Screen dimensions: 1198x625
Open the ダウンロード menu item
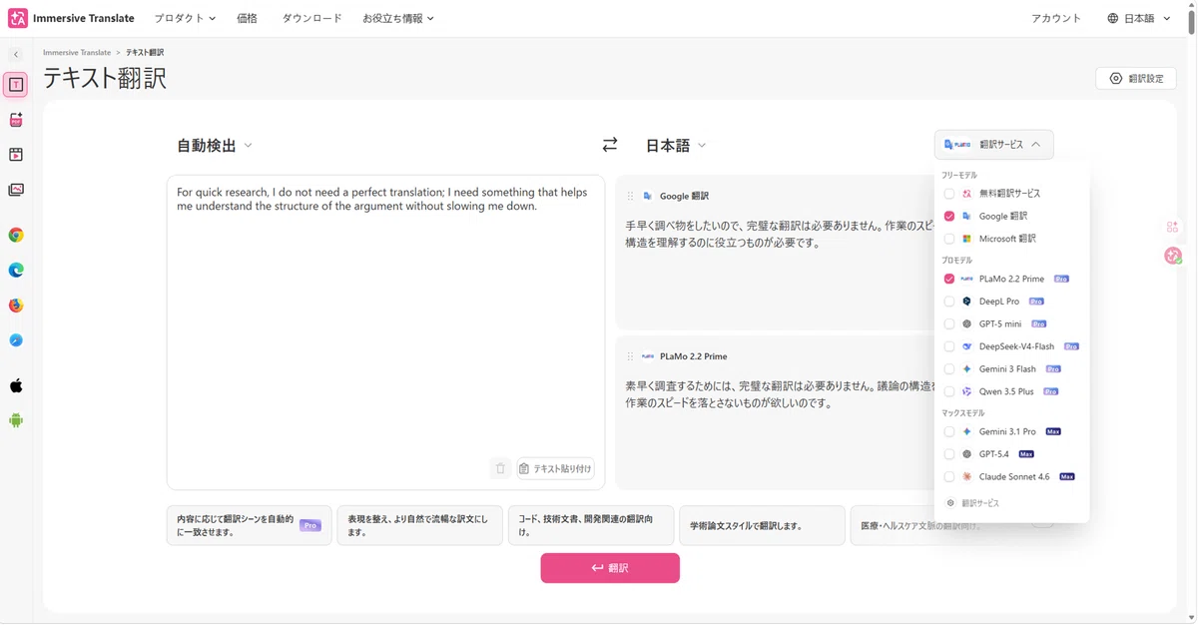(x=311, y=18)
